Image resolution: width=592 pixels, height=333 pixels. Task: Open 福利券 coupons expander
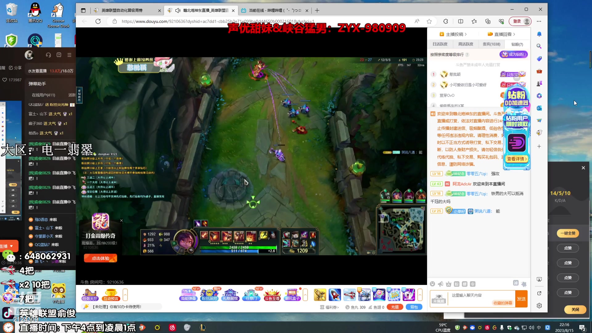click(330, 307)
